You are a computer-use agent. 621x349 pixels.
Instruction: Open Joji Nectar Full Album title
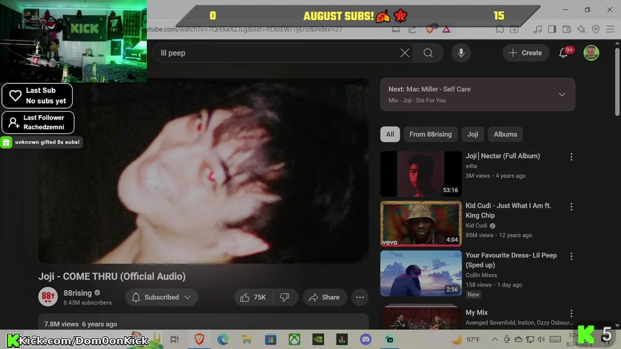click(503, 156)
